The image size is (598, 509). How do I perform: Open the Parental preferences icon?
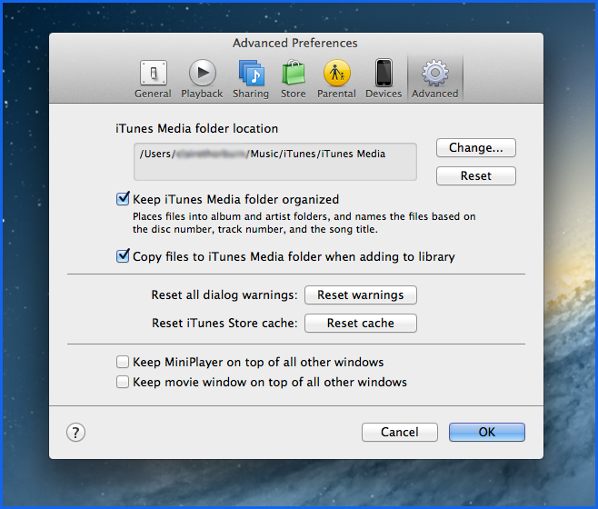tap(337, 73)
